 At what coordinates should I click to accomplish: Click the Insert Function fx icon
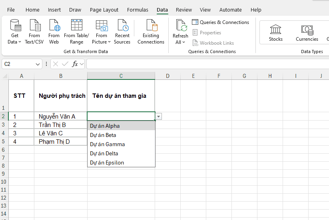tap(75, 64)
